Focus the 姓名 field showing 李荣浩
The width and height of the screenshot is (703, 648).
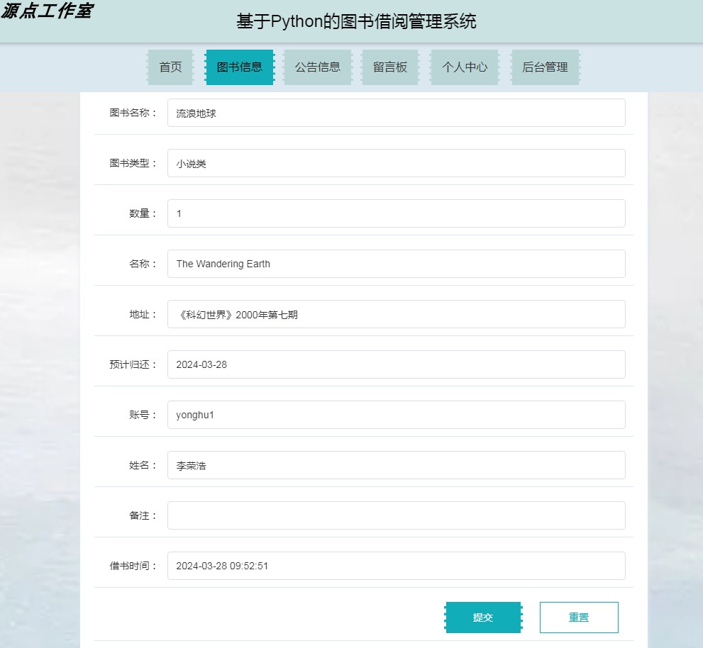pos(396,464)
